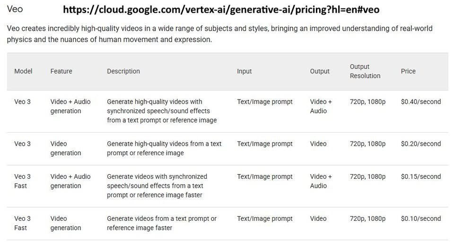This screenshot has height=243, width=454.
Task: Click the Output Resolution column header
Action: point(365,71)
